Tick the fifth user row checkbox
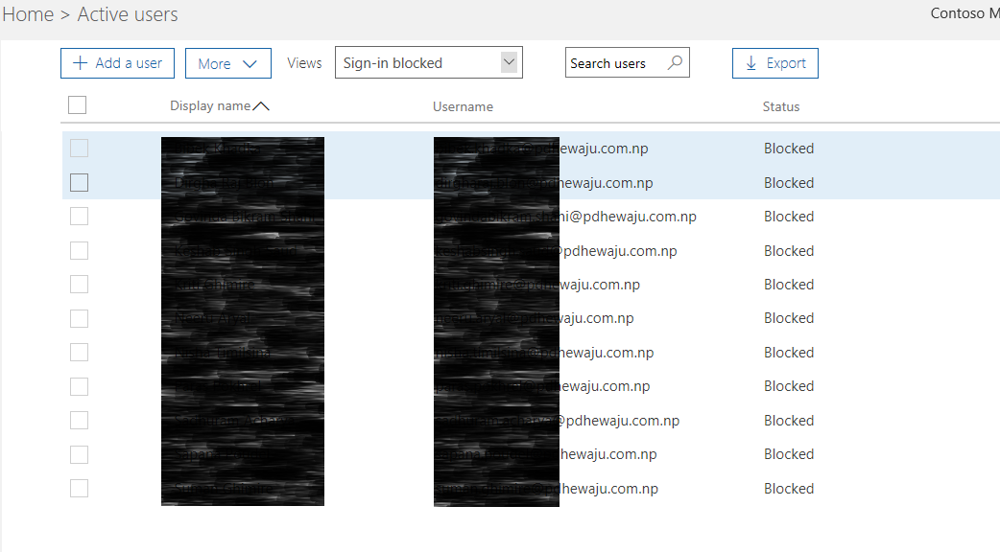Viewport: 1000px width, 552px height. click(79, 285)
